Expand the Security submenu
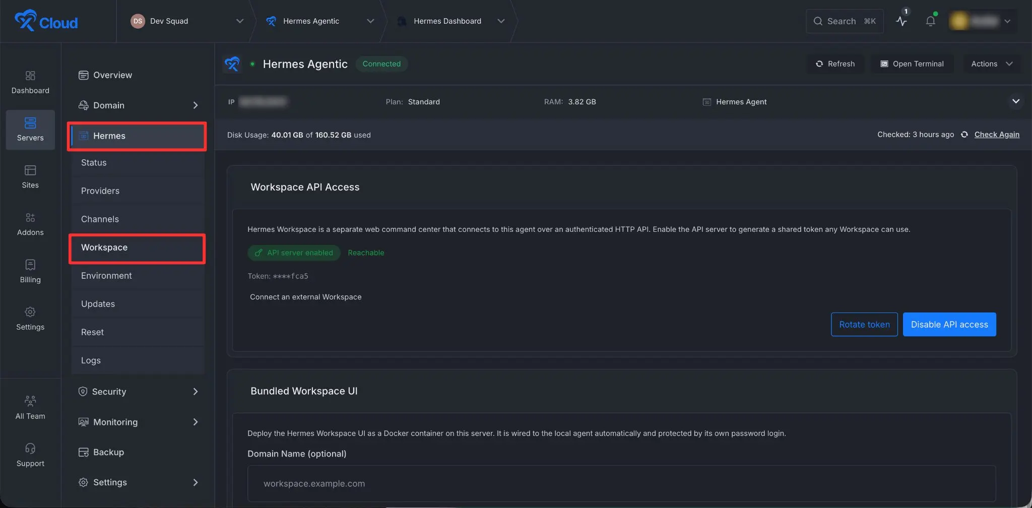The image size is (1032, 508). pyautogui.click(x=196, y=392)
